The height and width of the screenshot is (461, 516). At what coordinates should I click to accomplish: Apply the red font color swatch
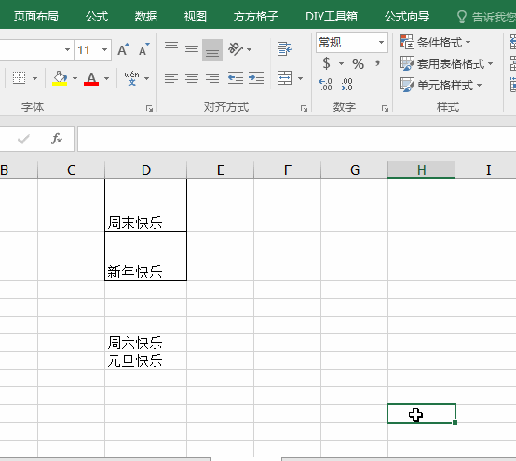[x=91, y=78]
